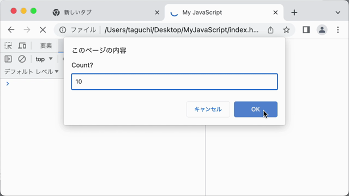
Task: Toggle the device toolbar icon
Action: (22, 46)
